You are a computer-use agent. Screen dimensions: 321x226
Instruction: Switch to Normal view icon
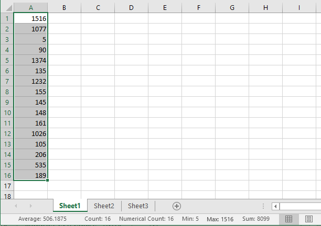288,219
